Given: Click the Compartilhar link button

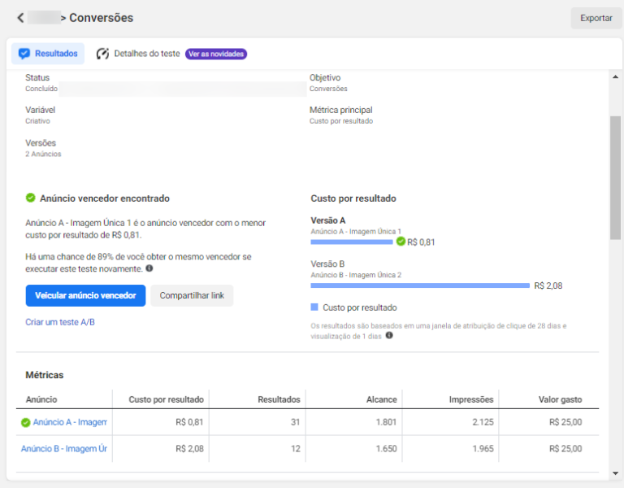Looking at the screenshot, I should [x=192, y=295].
